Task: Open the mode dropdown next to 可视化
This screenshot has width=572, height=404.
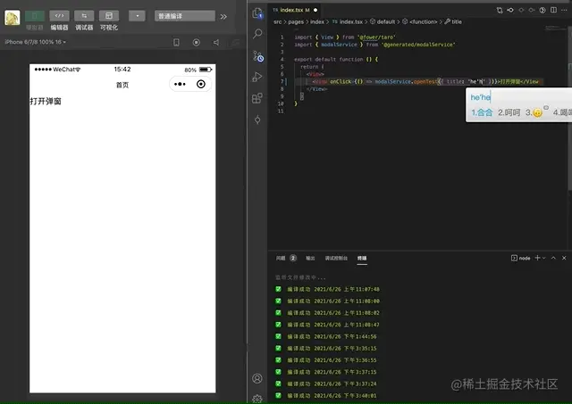Action: (137, 16)
